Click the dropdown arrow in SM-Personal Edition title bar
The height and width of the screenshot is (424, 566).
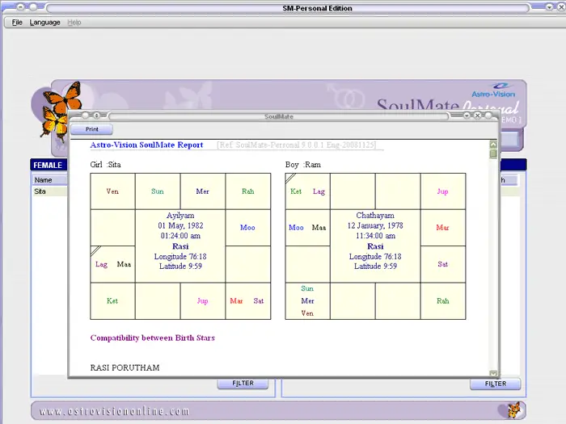pos(549,6)
